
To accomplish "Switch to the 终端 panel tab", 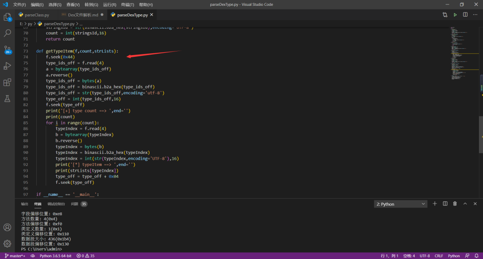I will point(38,204).
